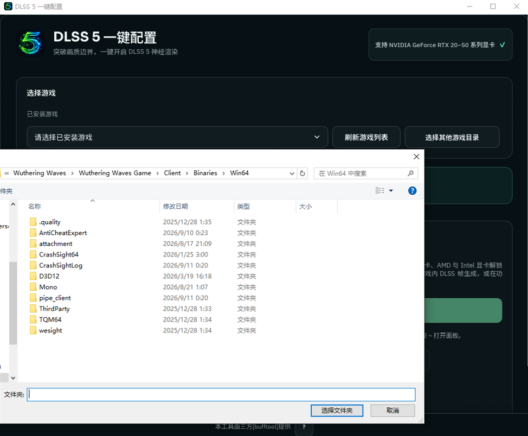
Task: Expand the Wuthering Waves Game breadcrumb chevron
Action: click(x=157, y=173)
